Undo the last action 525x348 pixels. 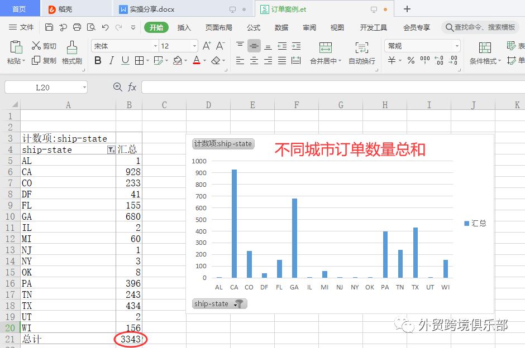coord(105,27)
